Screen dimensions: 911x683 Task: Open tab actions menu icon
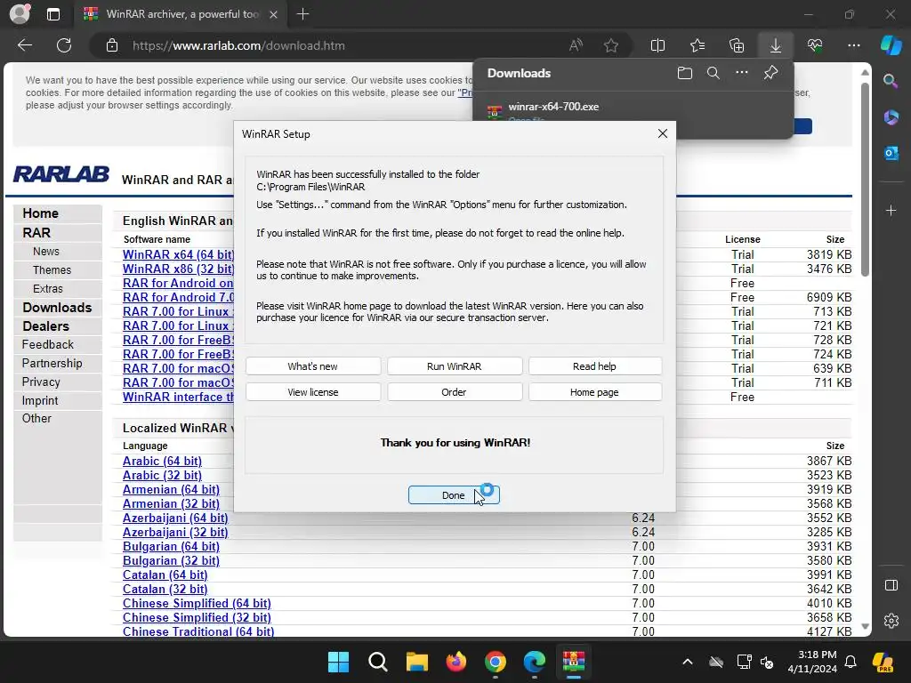tap(52, 14)
